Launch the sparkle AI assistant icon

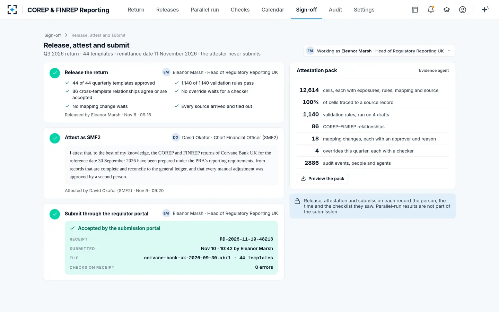pos(485,9)
